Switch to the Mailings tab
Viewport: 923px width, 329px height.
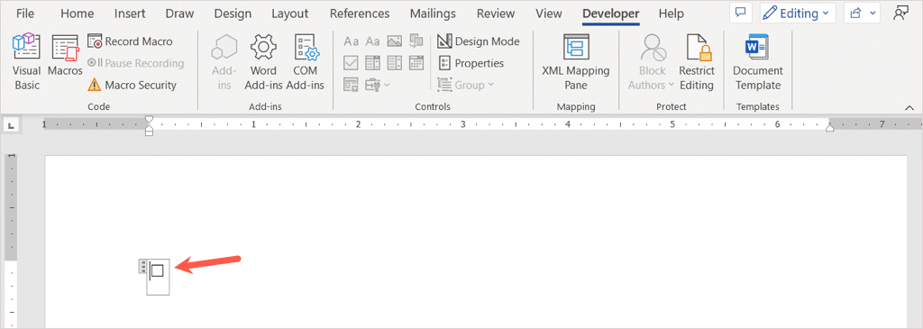click(433, 14)
